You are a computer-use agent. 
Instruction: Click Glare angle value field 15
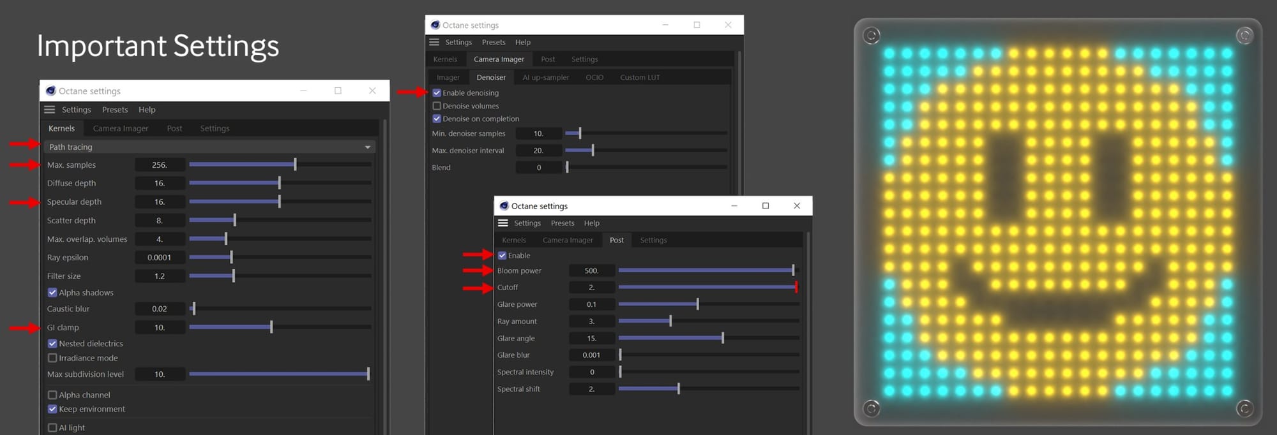[x=592, y=338]
